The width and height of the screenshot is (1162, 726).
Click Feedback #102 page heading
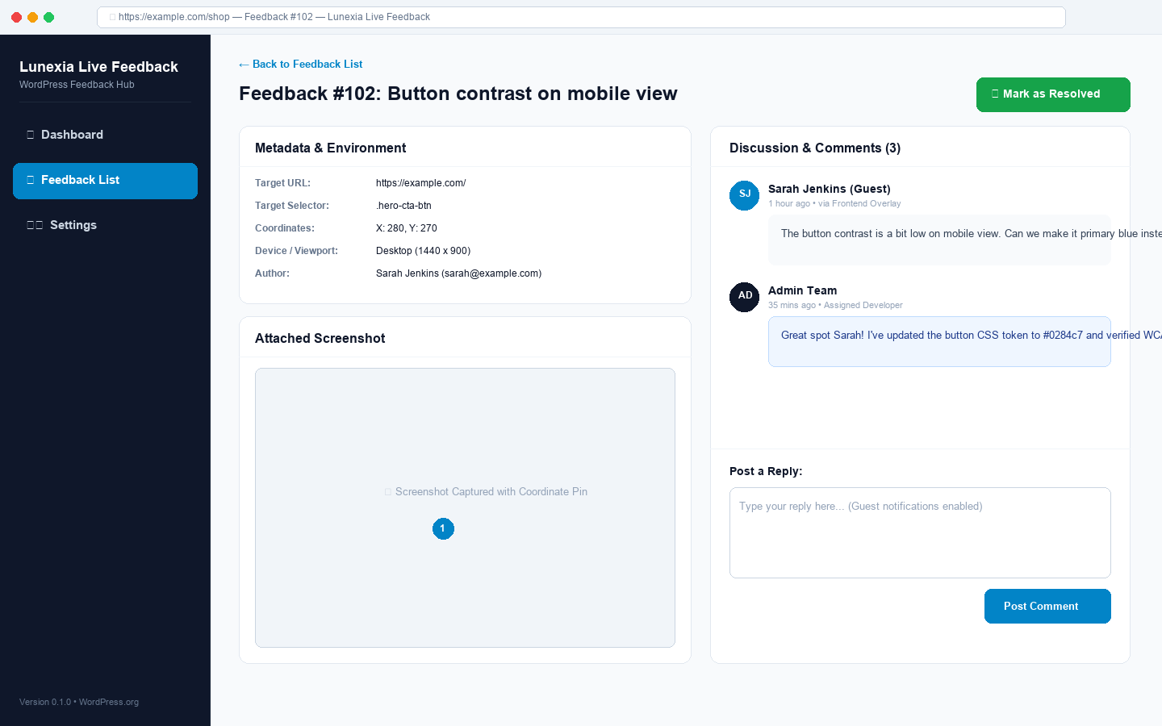[x=458, y=94]
